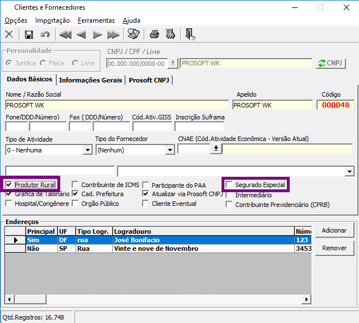
Task: Click the UF column header
Action: tap(66, 231)
